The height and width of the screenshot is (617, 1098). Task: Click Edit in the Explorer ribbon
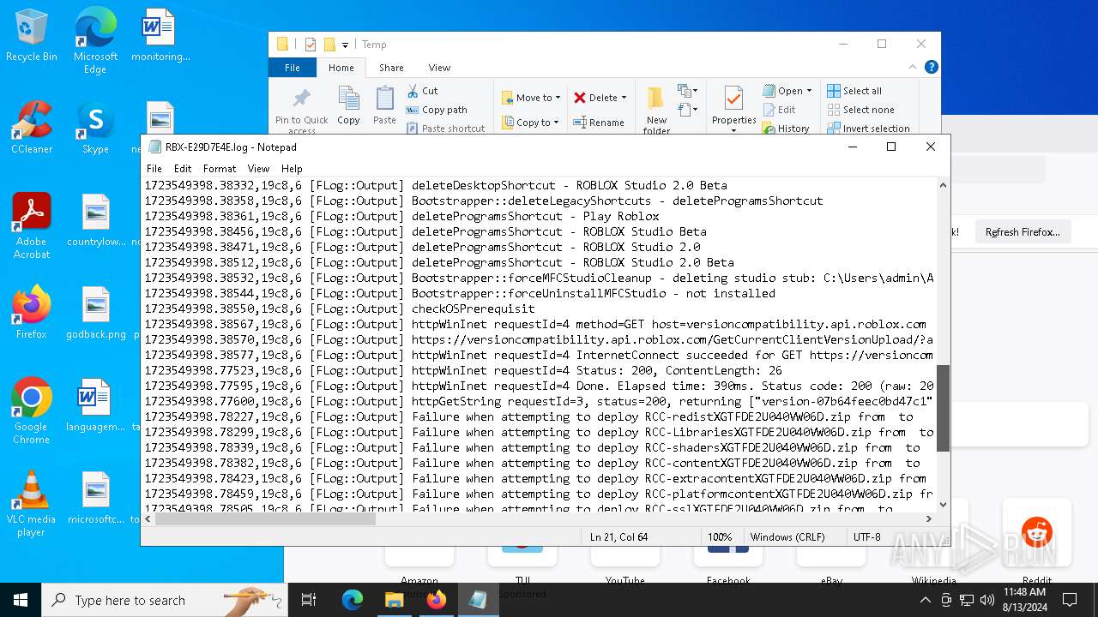point(779,110)
